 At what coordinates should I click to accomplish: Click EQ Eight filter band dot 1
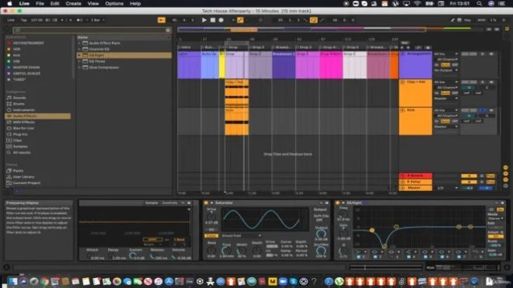(x=372, y=230)
